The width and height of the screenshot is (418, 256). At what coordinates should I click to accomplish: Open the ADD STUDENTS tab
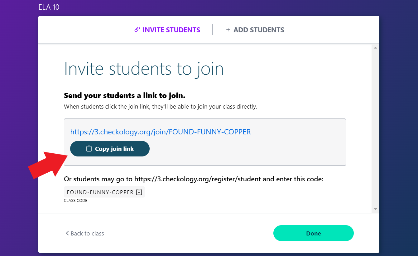coord(258,30)
